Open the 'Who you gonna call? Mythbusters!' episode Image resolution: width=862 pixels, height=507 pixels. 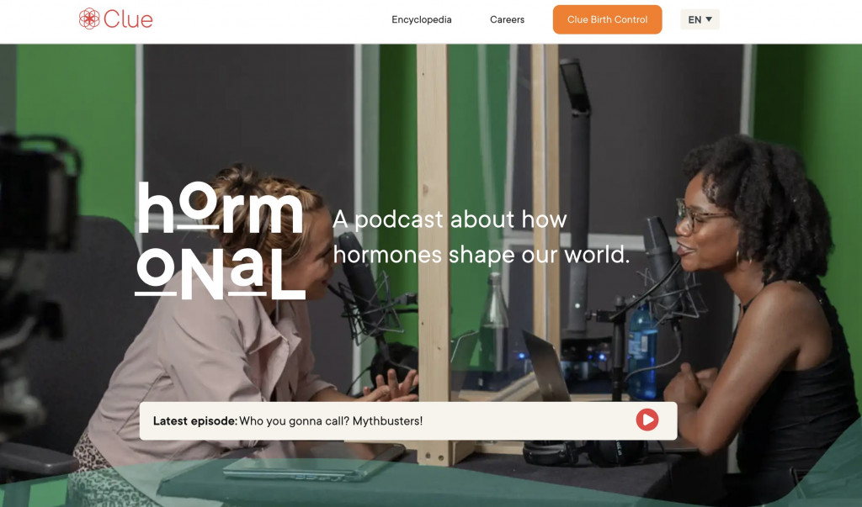click(331, 420)
